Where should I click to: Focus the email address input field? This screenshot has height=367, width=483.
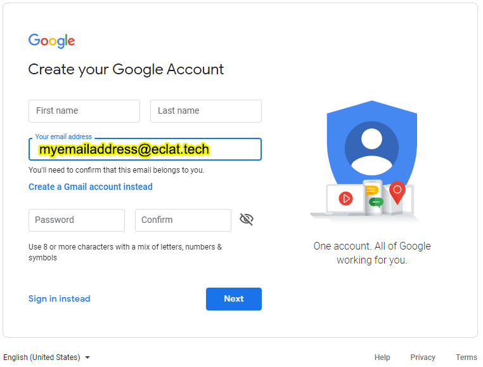tap(145, 149)
